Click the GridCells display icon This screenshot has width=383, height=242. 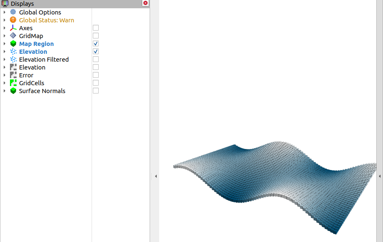point(13,83)
